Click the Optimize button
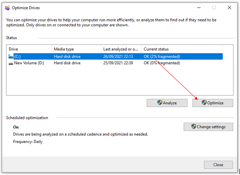The height and width of the screenshot is (175, 240). (x=213, y=103)
